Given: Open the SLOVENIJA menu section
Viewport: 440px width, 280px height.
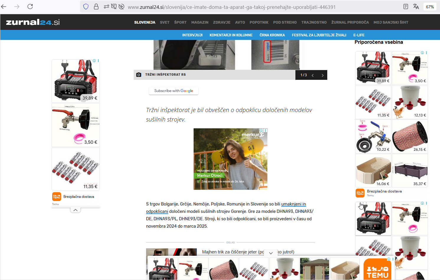Looking at the screenshot, I should pos(145,22).
